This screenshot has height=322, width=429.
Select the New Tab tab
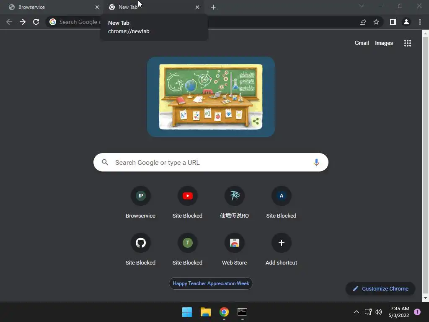coord(153,7)
